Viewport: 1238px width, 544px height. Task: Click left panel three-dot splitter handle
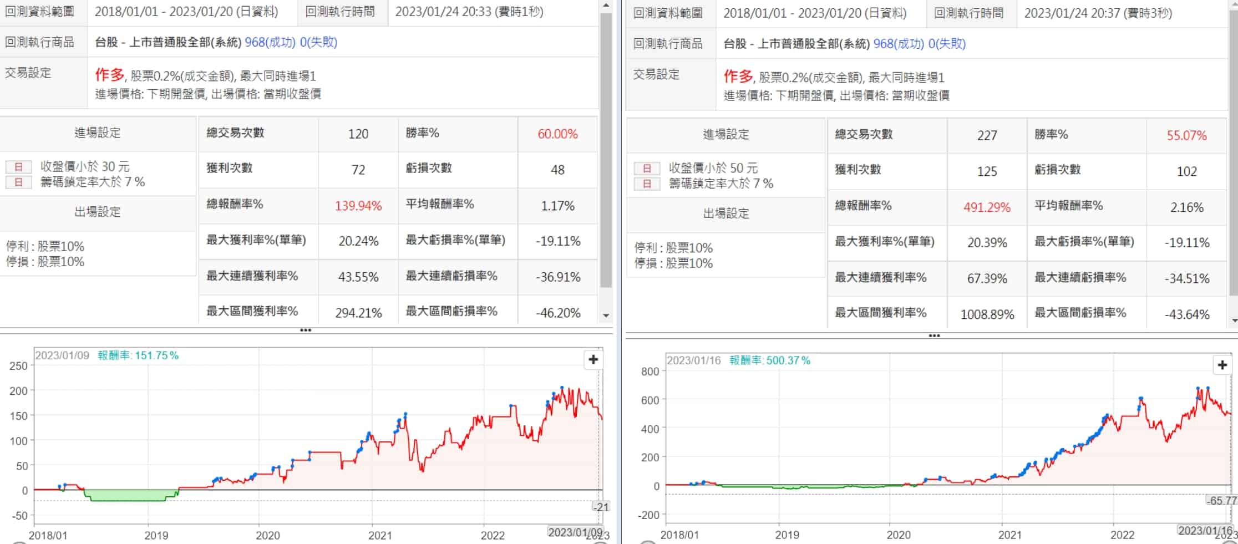[x=306, y=331]
